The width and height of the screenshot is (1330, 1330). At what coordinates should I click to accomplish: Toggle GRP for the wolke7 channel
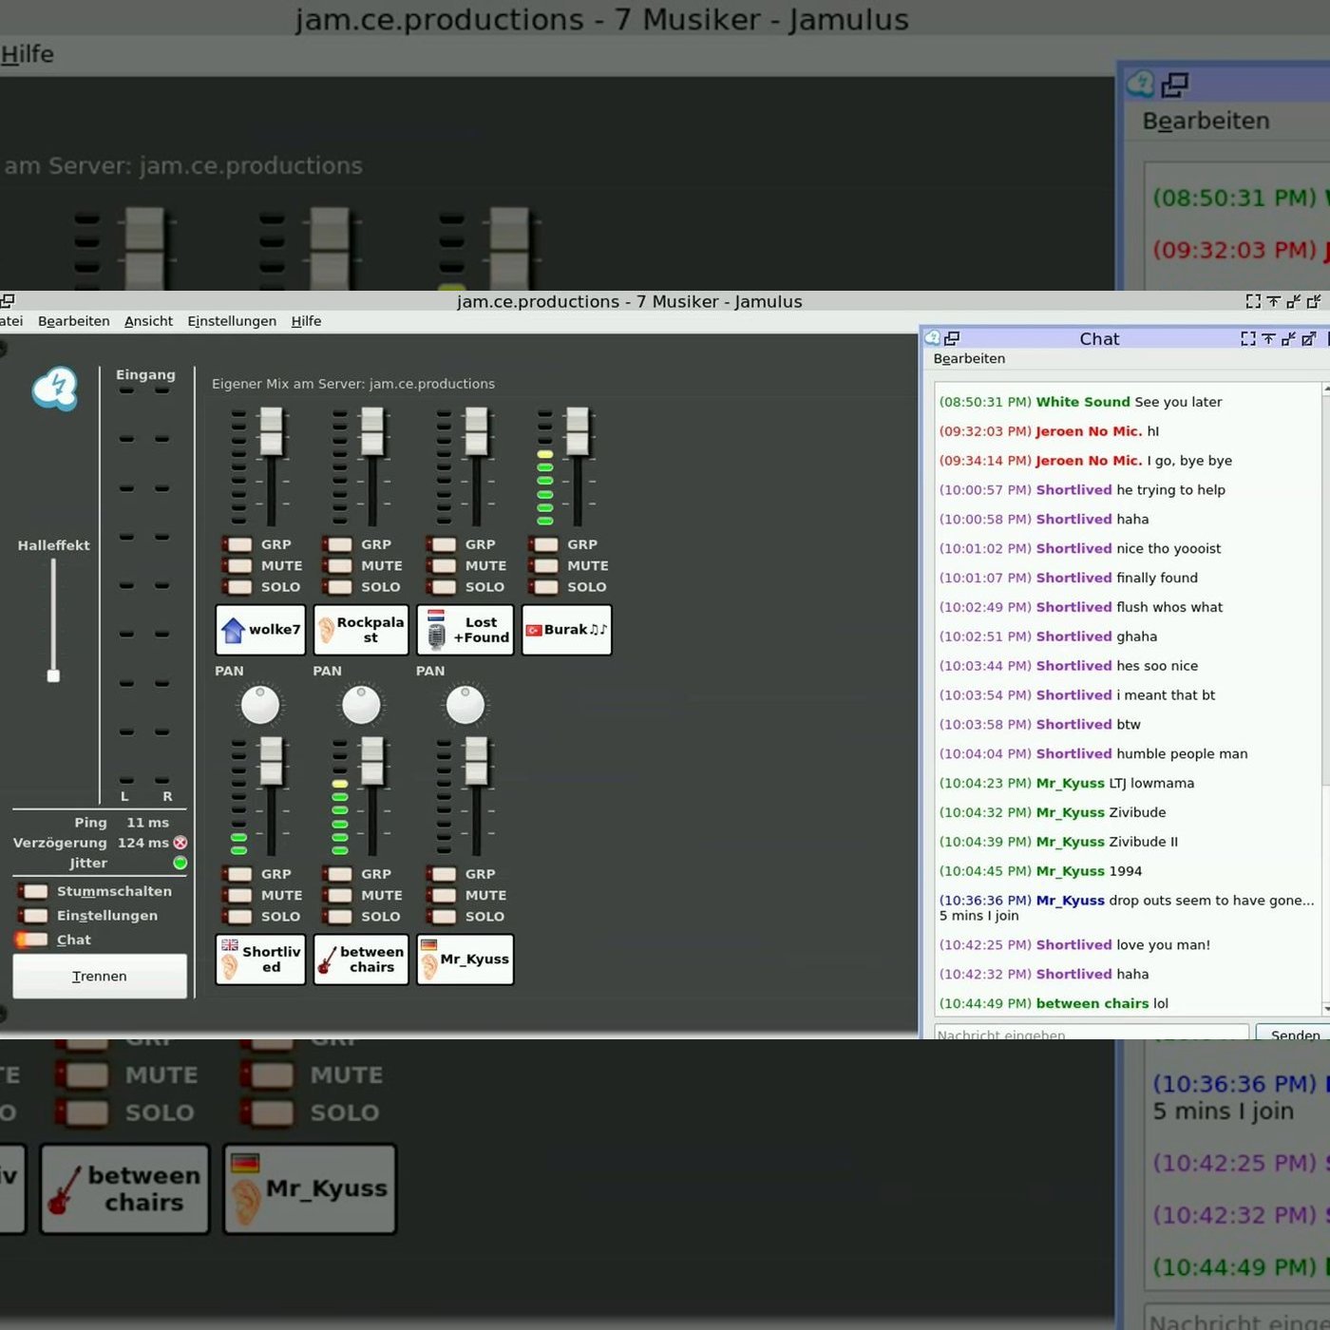pos(237,544)
